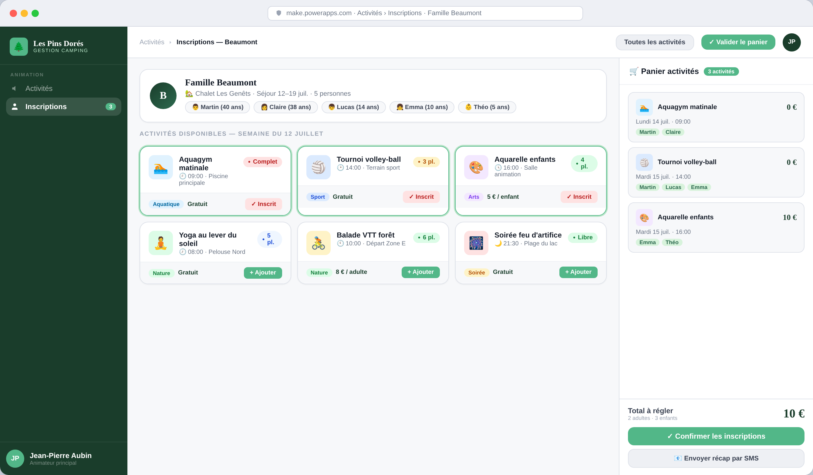Click the volleyball icon on Tournoi card
813x475 pixels.
coord(318,167)
